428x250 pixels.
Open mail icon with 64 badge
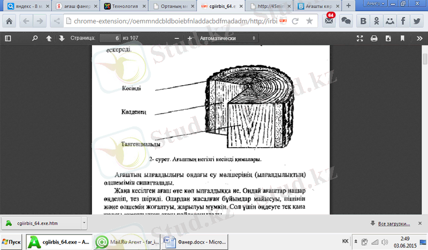click(328, 21)
